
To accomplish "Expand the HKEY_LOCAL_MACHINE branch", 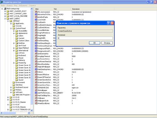I will pos(5,16).
